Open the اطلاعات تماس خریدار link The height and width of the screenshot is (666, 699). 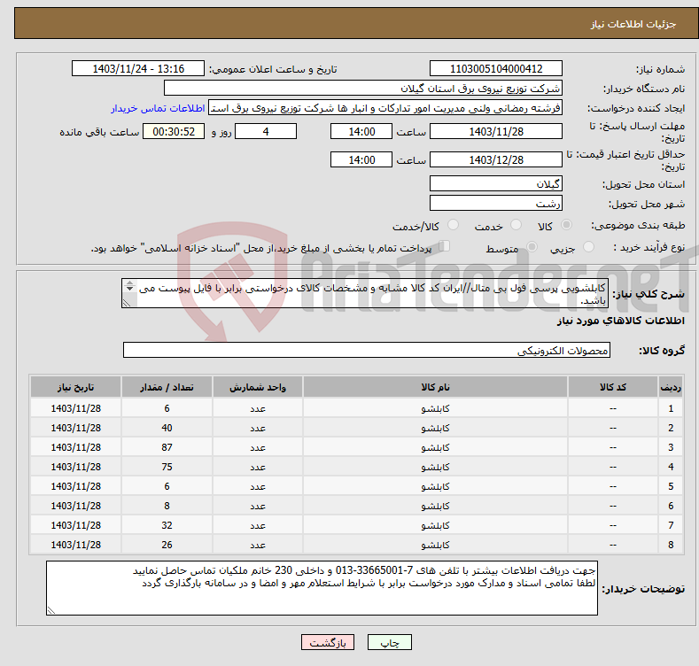click(158, 108)
